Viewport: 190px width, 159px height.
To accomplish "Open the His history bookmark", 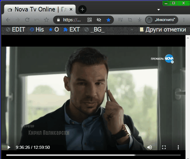I will tap(37, 29).
